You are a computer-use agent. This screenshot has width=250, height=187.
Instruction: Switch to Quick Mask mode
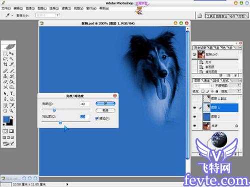click(11, 131)
